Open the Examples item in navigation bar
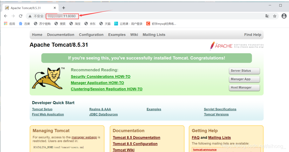Image resolution: width=289 pixels, height=152 pixels. pyautogui.click(x=117, y=35)
